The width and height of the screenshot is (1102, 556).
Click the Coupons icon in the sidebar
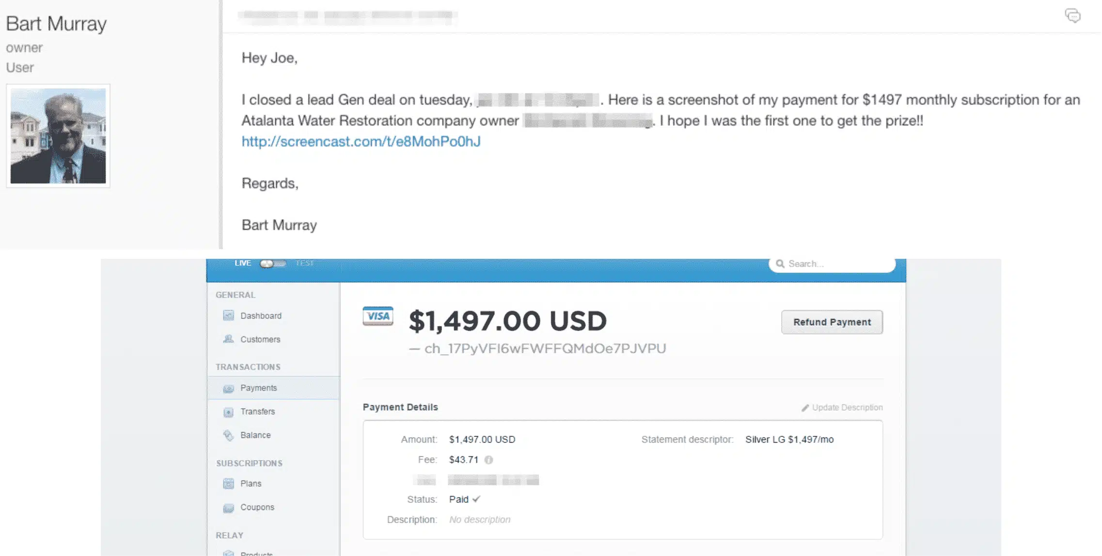(228, 508)
